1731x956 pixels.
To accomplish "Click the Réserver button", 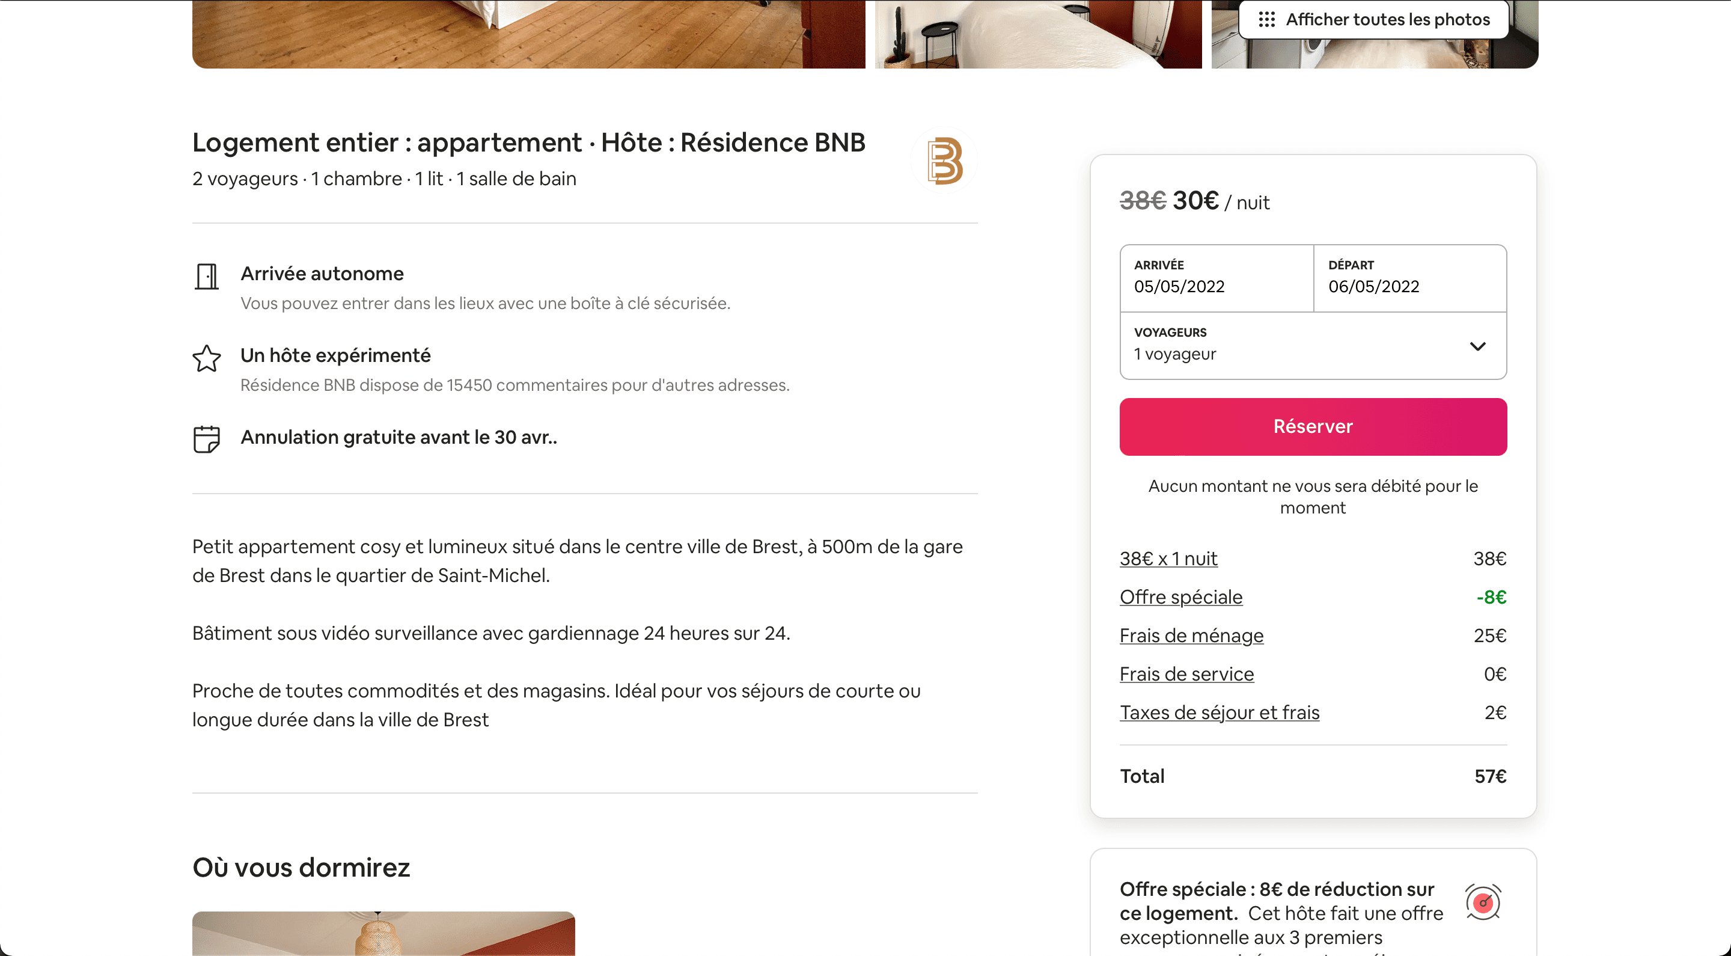I will [x=1311, y=426].
